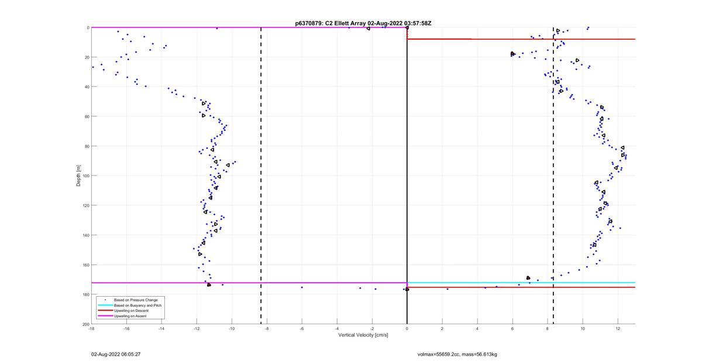
Task: Click the cyan line swatch in the legend
Action: (105, 305)
